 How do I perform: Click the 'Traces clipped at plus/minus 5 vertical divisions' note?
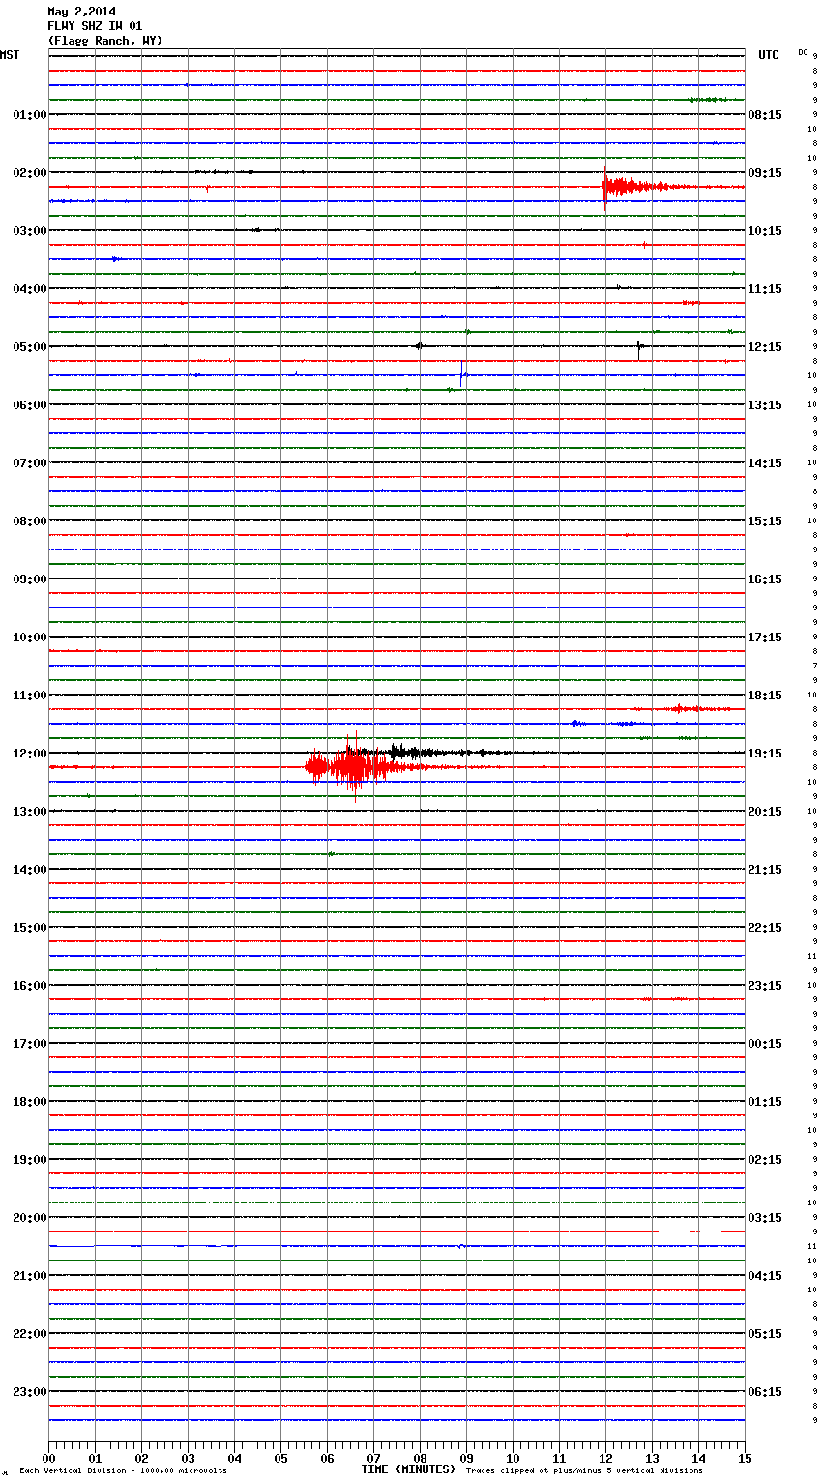point(584,1471)
